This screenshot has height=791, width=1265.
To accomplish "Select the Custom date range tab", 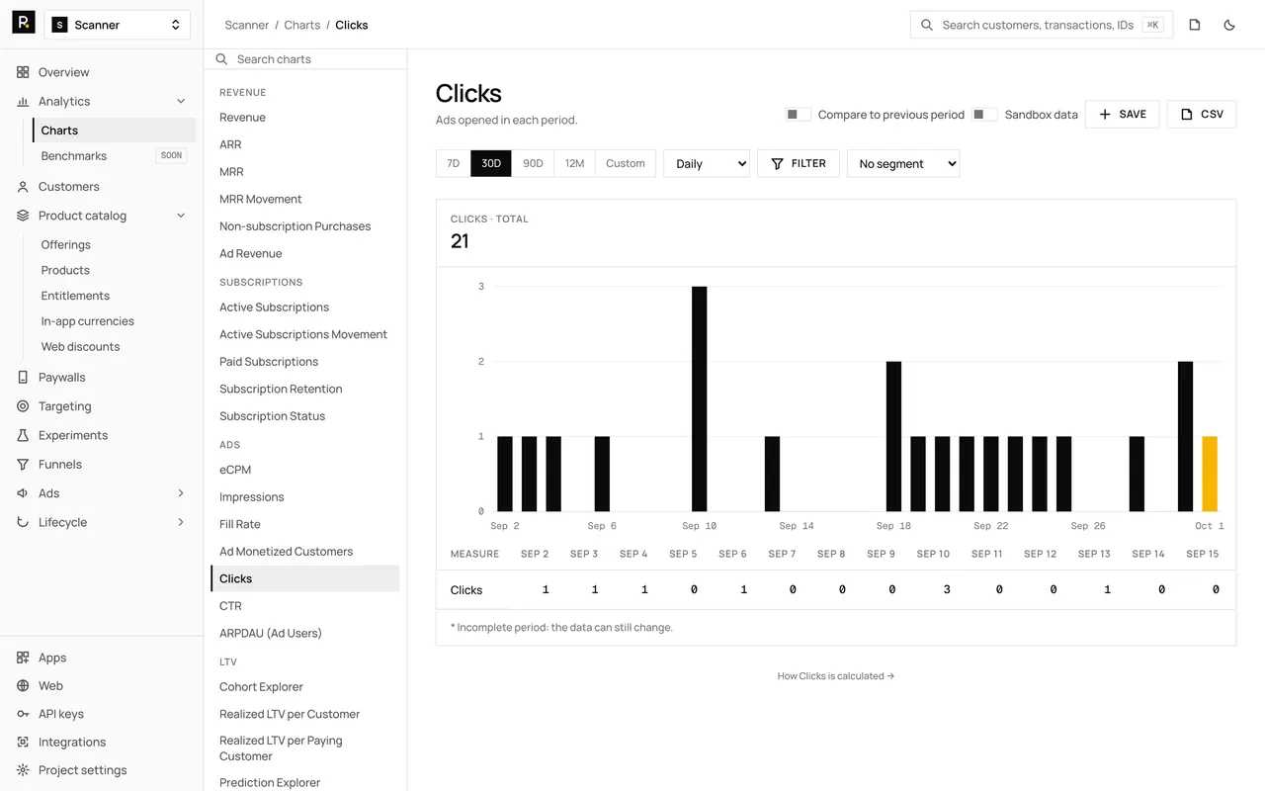I will coord(626,164).
